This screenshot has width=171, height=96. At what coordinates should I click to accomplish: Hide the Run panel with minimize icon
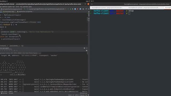coord(87,48)
